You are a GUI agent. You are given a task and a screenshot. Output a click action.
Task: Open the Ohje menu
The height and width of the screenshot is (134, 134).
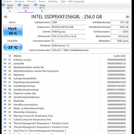coord(63,1)
